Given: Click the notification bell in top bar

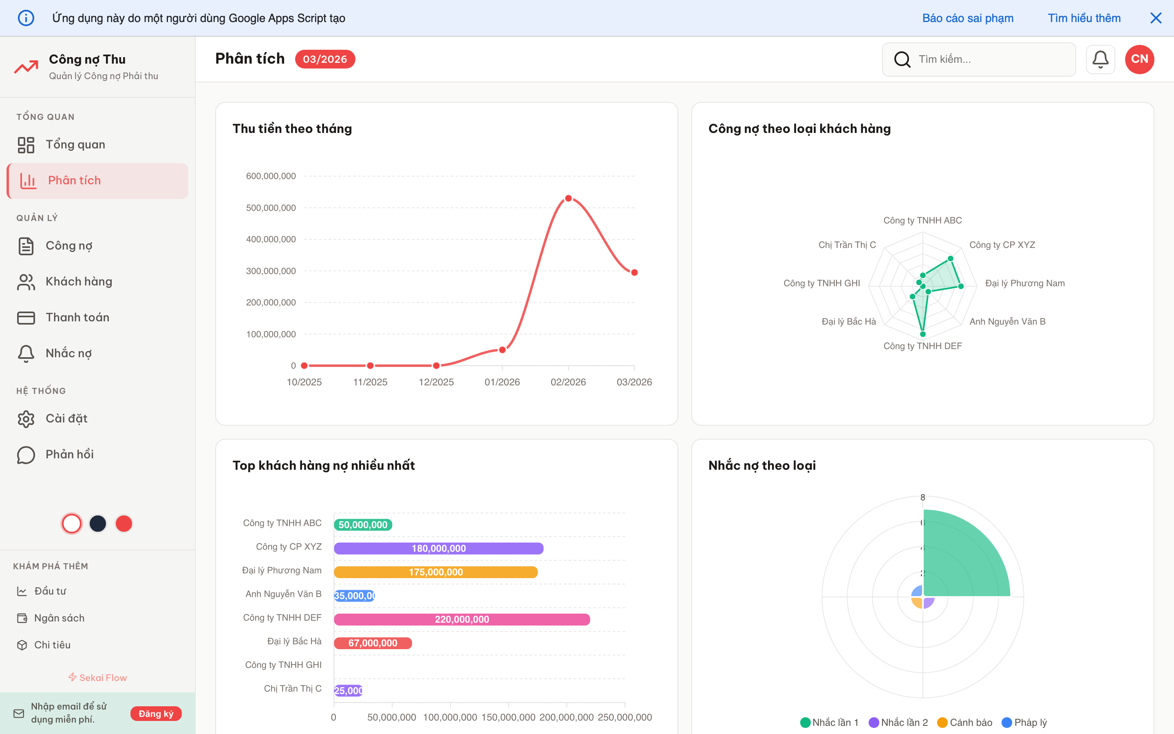Looking at the screenshot, I should [1100, 59].
